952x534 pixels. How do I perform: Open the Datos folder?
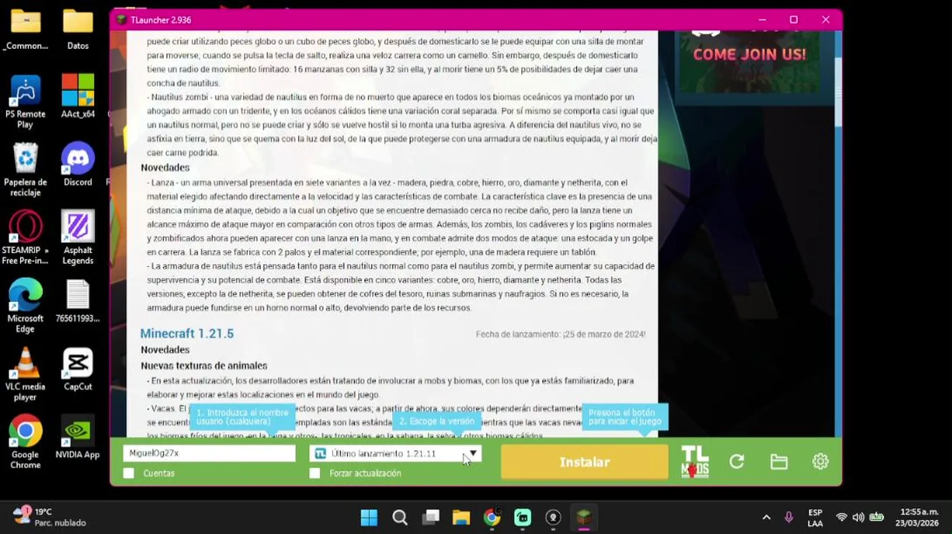pos(78,28)
